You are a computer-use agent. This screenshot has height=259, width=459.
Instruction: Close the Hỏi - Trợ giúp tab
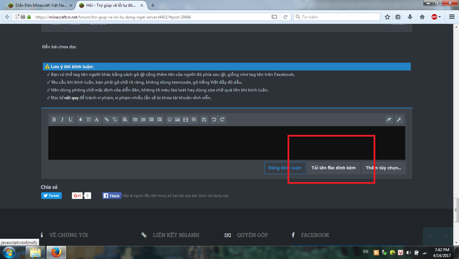coord(141,5)
